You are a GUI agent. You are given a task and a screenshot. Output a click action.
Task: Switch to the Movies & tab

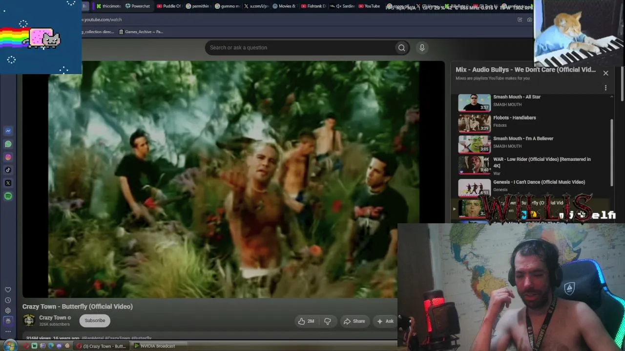(284, 6)
